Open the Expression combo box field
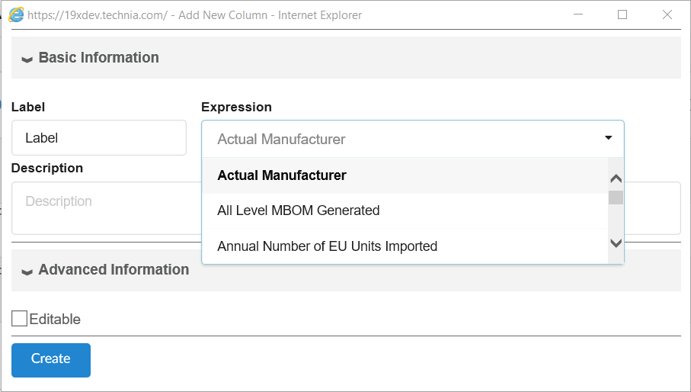The height and width of the screenshot is (392, 691). (404, 139)
